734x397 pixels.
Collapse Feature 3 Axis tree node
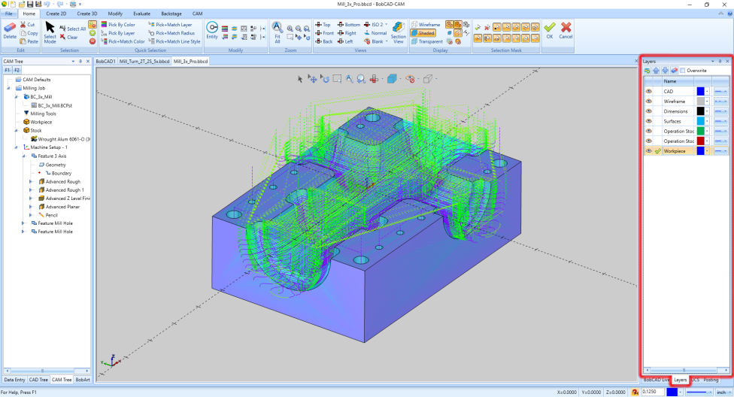[x=23, y=156]
